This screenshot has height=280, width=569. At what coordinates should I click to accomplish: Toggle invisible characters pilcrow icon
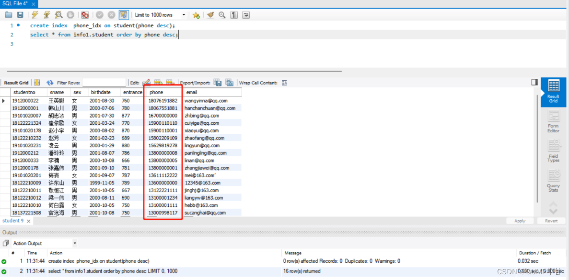[234, 15]
